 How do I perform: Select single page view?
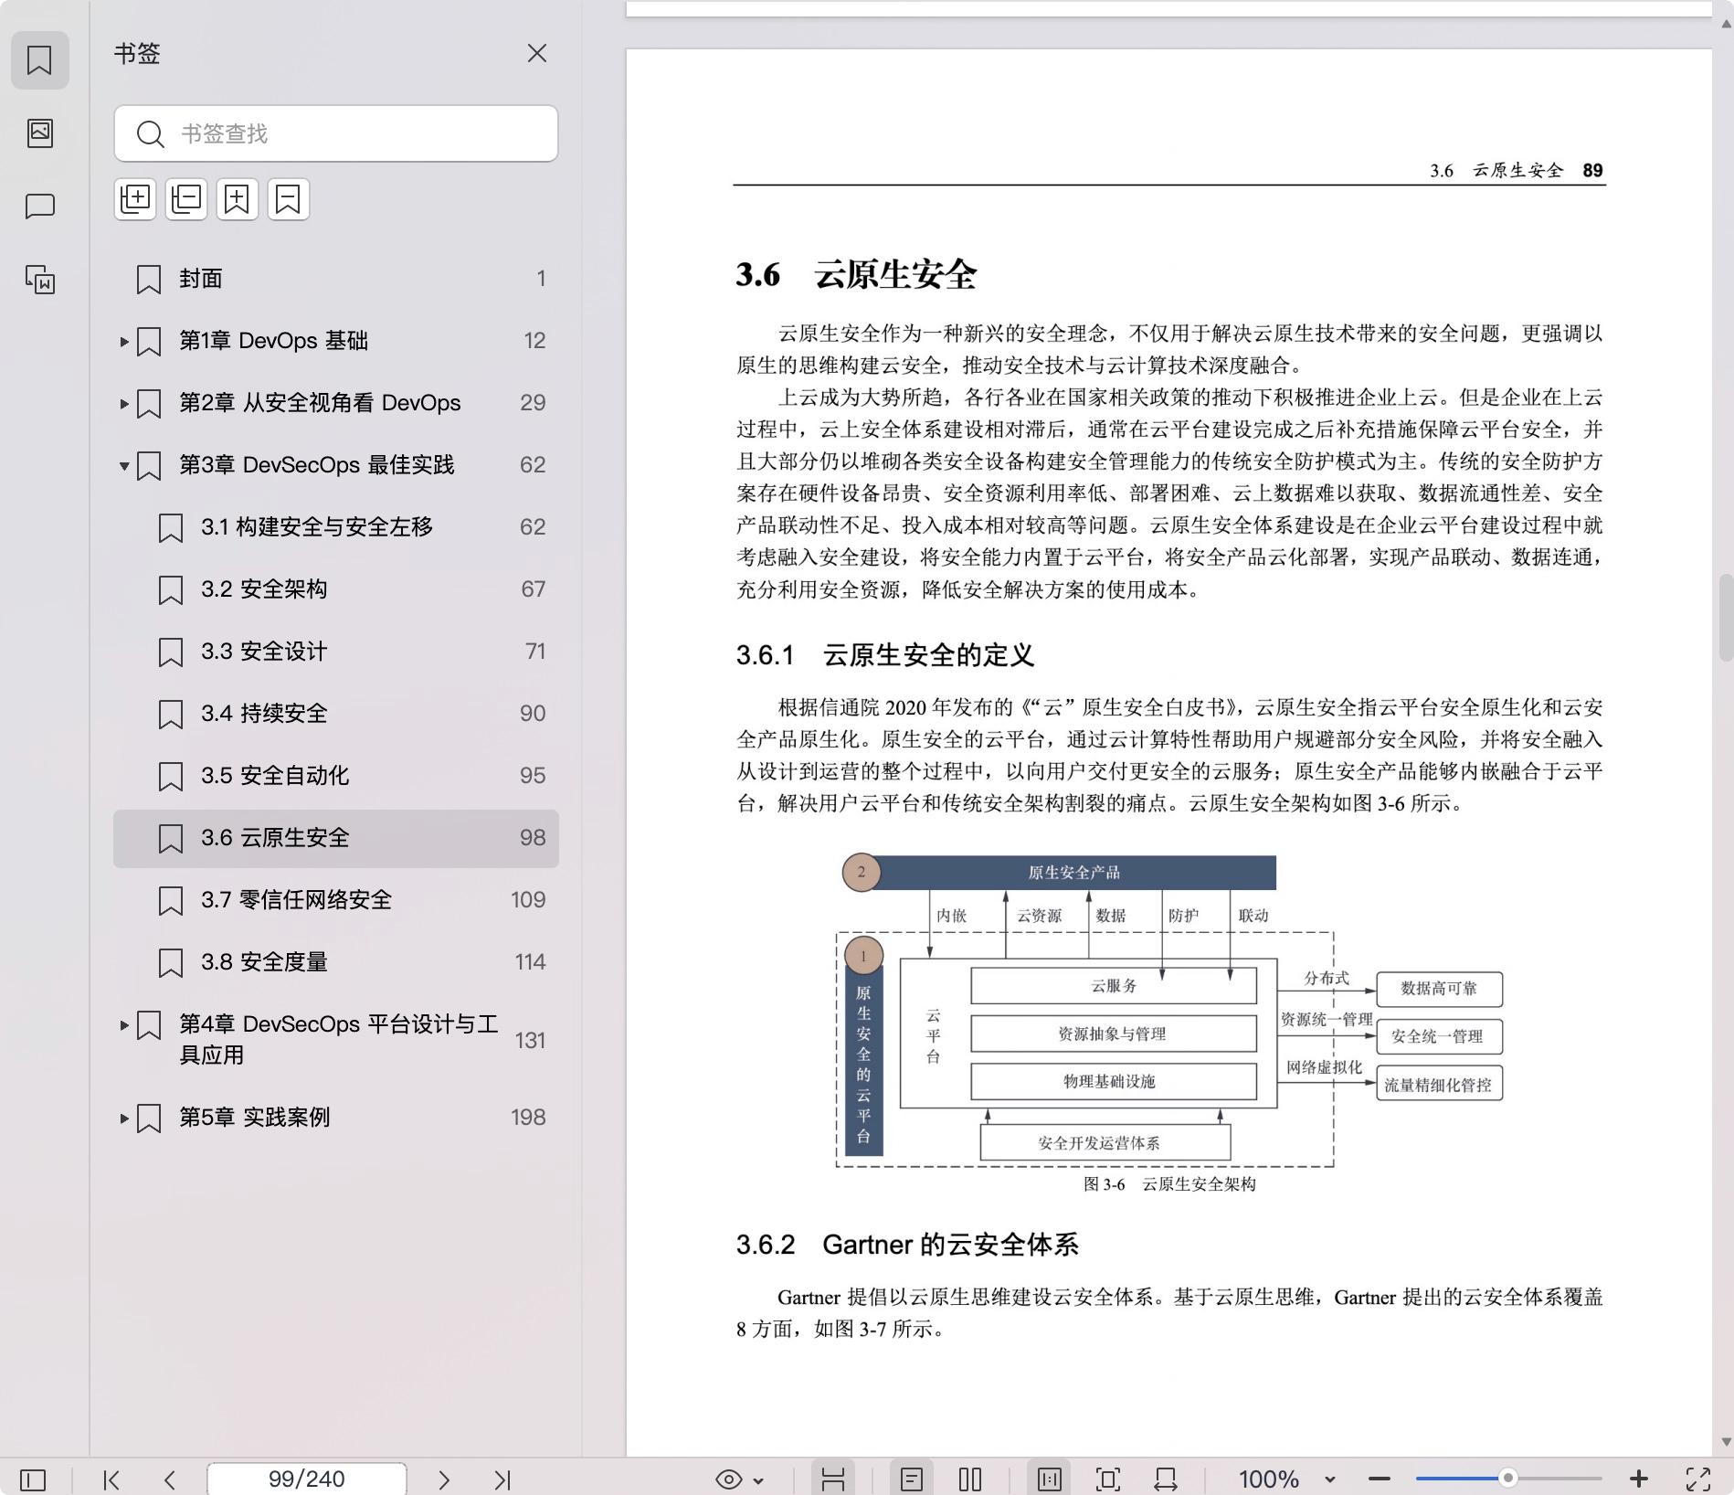tap(912, 1479)
